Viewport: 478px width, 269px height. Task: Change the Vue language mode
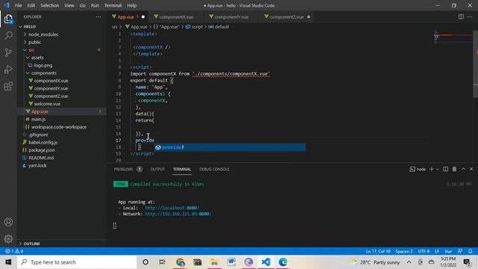(x=448, y=251)
